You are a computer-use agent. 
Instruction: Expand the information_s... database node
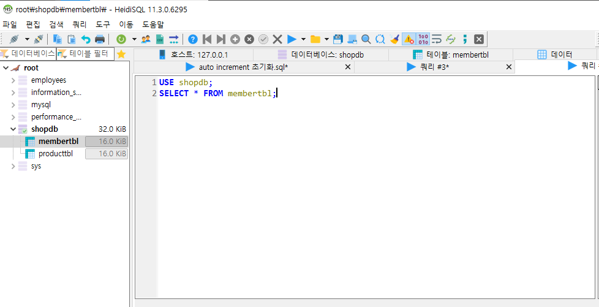[13, 93]
